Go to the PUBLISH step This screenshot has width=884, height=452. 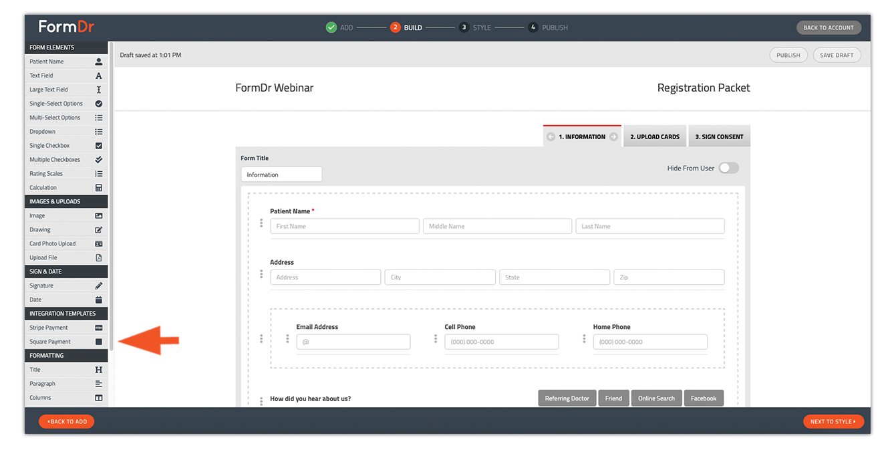click(x=548, y=27)
